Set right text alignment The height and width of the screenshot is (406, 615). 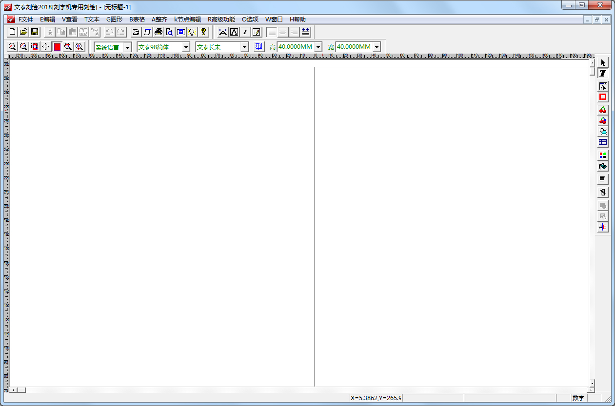294,32
